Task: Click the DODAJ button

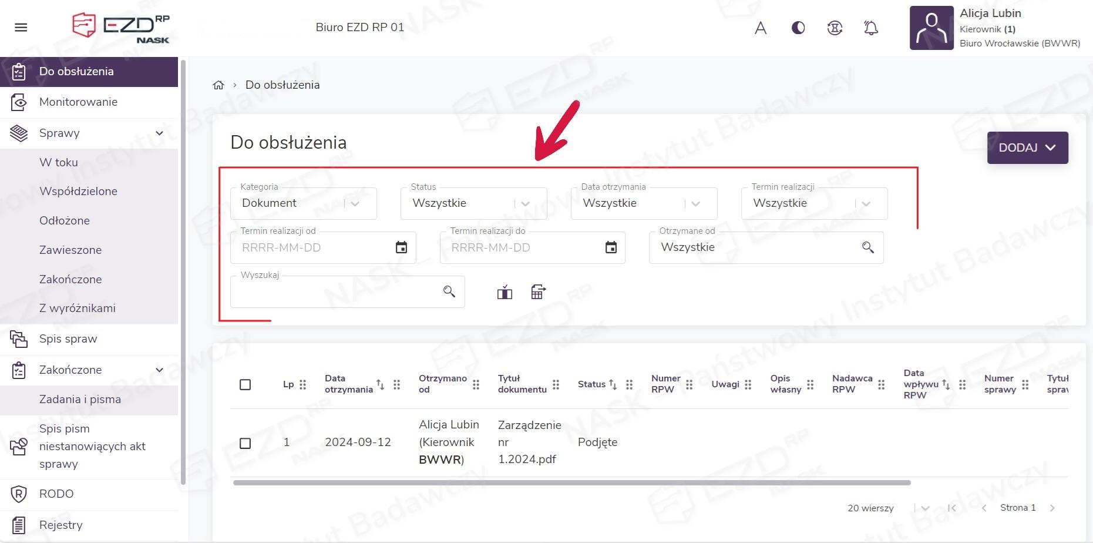Action: click(x=1027, y=148)
